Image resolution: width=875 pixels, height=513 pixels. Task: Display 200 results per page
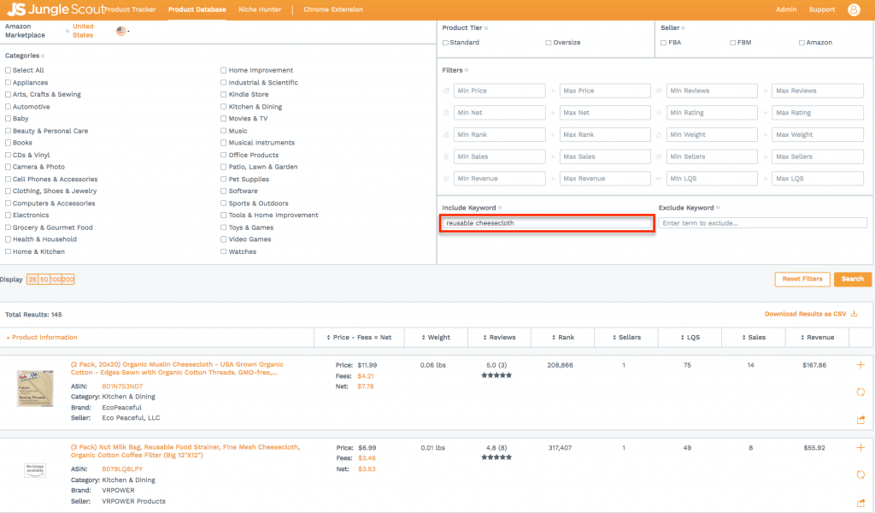click(x=68, y=280)
